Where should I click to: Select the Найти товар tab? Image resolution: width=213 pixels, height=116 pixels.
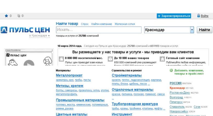coord(67,24)
